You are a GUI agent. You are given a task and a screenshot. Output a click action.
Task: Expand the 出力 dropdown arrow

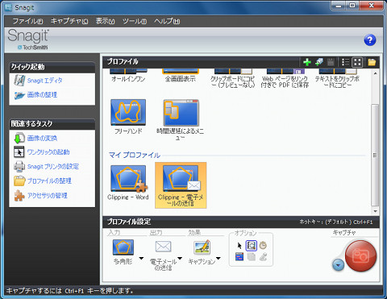tap(180, 259)
